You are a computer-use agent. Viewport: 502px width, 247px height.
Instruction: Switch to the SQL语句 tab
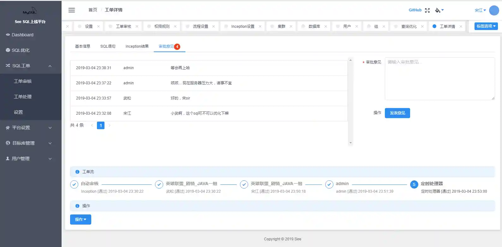click(108, 46)
